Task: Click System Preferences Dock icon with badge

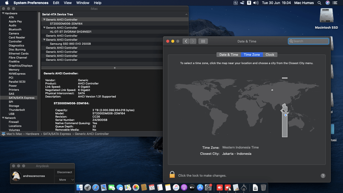Action: click(x=208, y=187)
